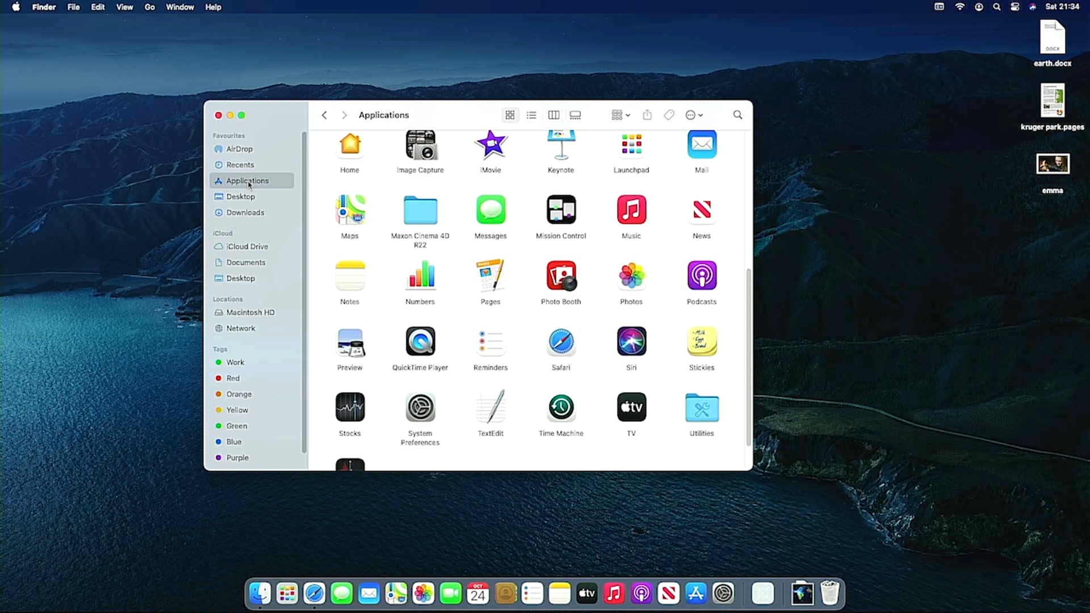This screenshot has height=613, width=1090.
Task: Select the Pages app icon
Action: 491,276
